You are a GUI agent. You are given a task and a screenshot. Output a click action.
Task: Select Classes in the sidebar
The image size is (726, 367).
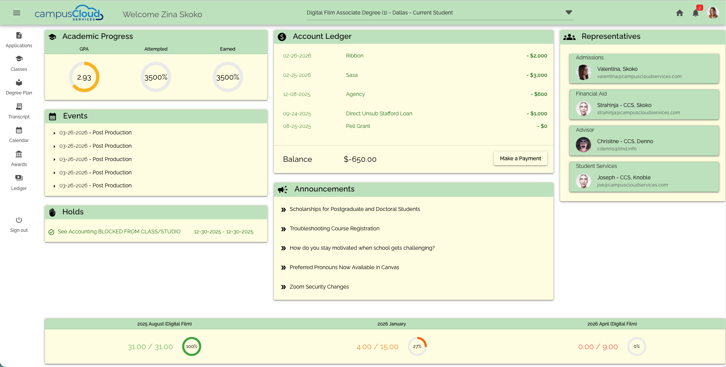19,63
